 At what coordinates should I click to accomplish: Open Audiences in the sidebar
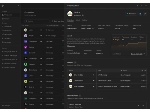pos(10,27)
